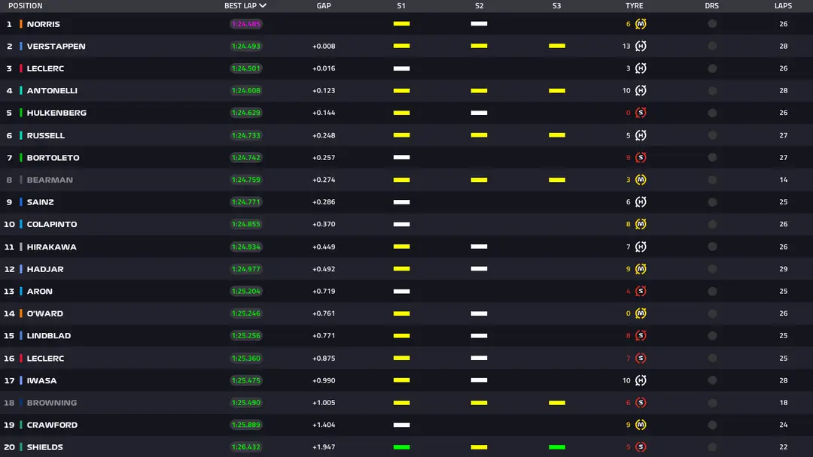Open the Best Lap sort chevron
This screenshot has height=457, width=813.
[x=263, y=6]
